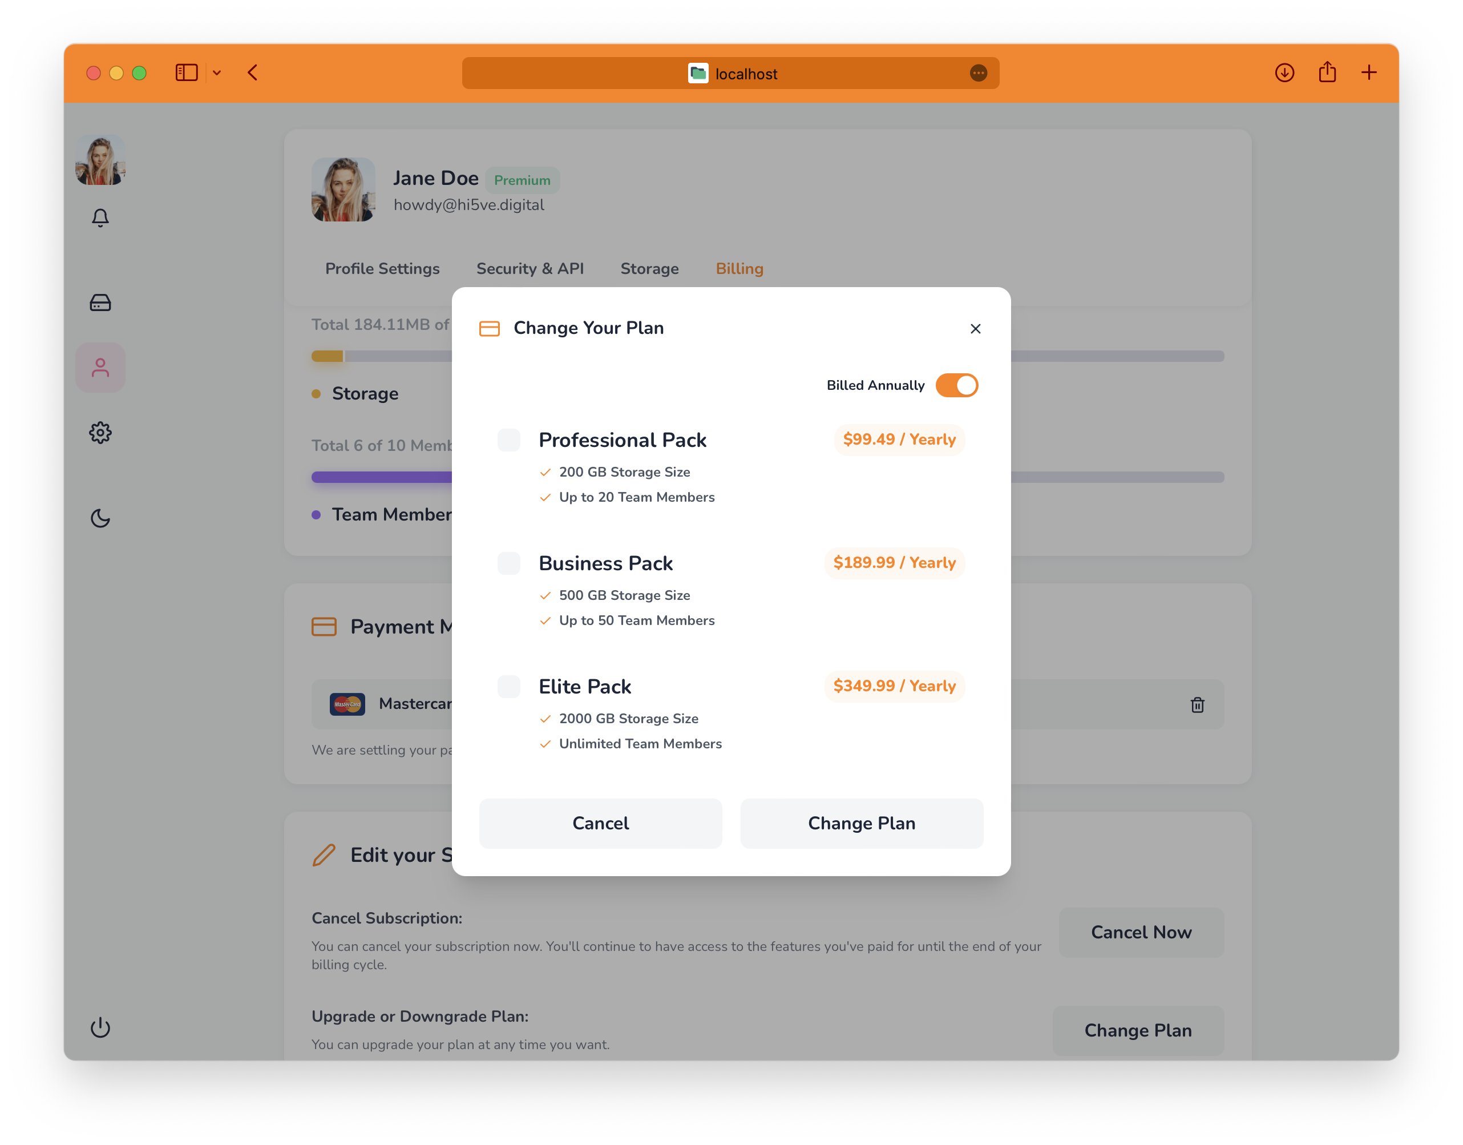Toggle the browser sidebar panel
The height and width of the screenshot is (1145, 1463).
187,72
